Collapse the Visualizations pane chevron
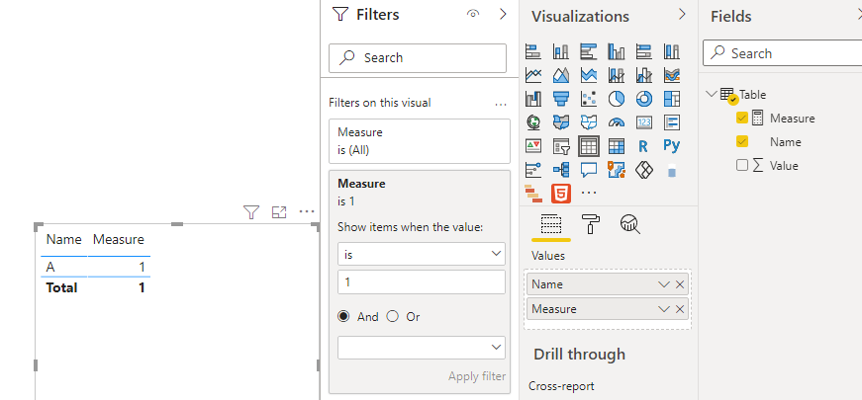Viewport: 862px width, 400px height. click(682, 14)
